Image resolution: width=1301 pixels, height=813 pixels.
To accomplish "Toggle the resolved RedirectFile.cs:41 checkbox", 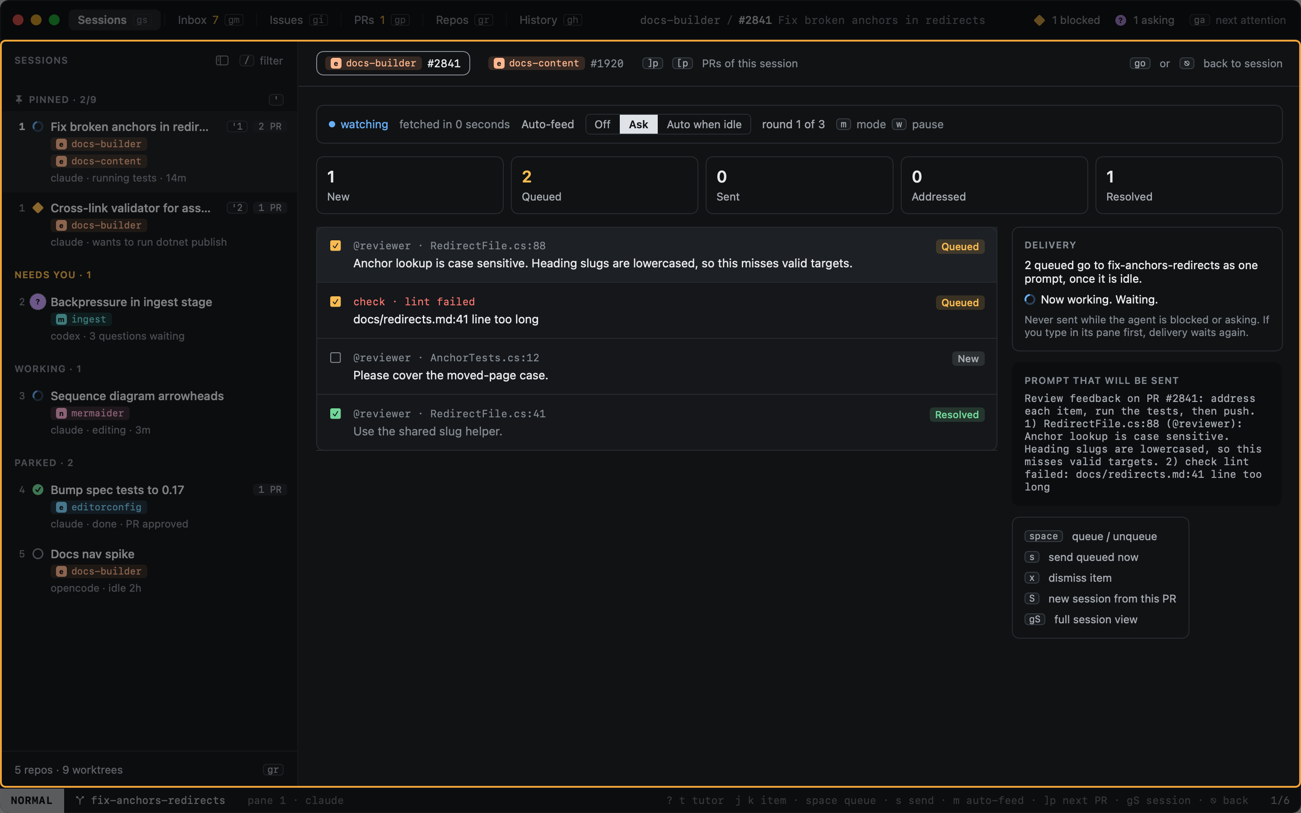I will click(336, 413).
